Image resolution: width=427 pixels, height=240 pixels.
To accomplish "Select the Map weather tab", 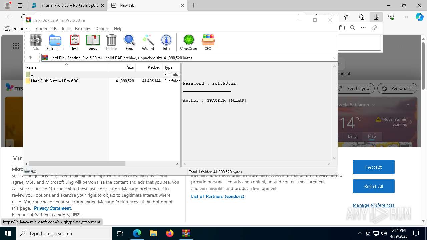I will pyautogui.click(x=372, y=136).
